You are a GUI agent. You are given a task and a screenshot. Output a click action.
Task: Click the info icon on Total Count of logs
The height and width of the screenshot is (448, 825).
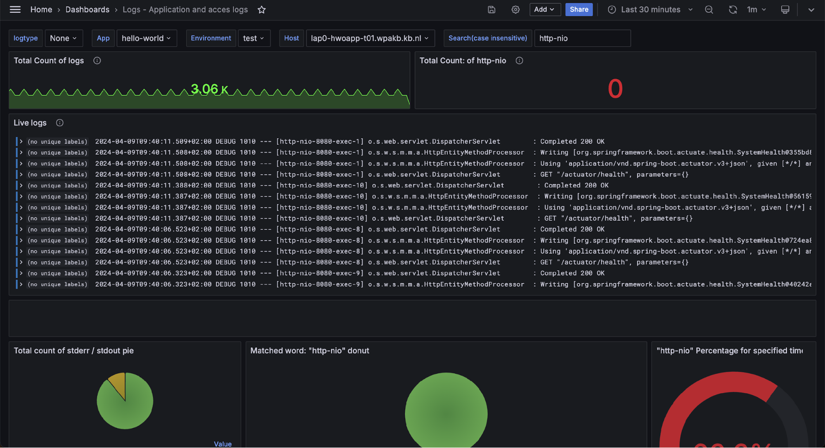coord(97,61)
